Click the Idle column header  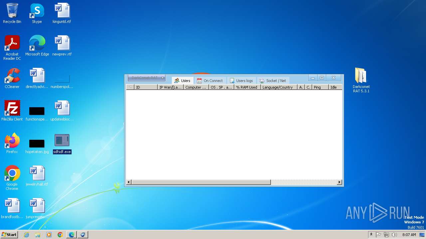coord(335,87)
